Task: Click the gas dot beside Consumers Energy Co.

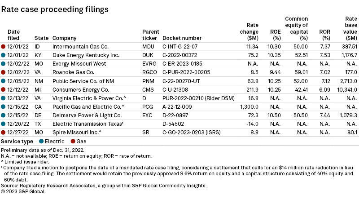Action: 4,89
